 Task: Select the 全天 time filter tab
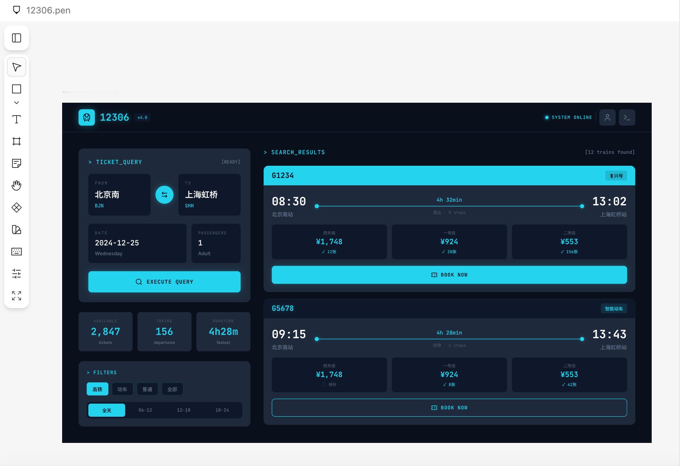point(106,410)
